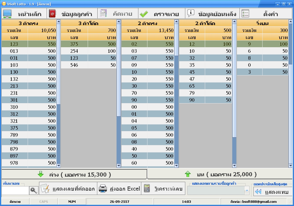Viewport: 294px width, 206px height.
Task: Click the printer icon for ส่งออก Excel
Action: pos(103,188)
